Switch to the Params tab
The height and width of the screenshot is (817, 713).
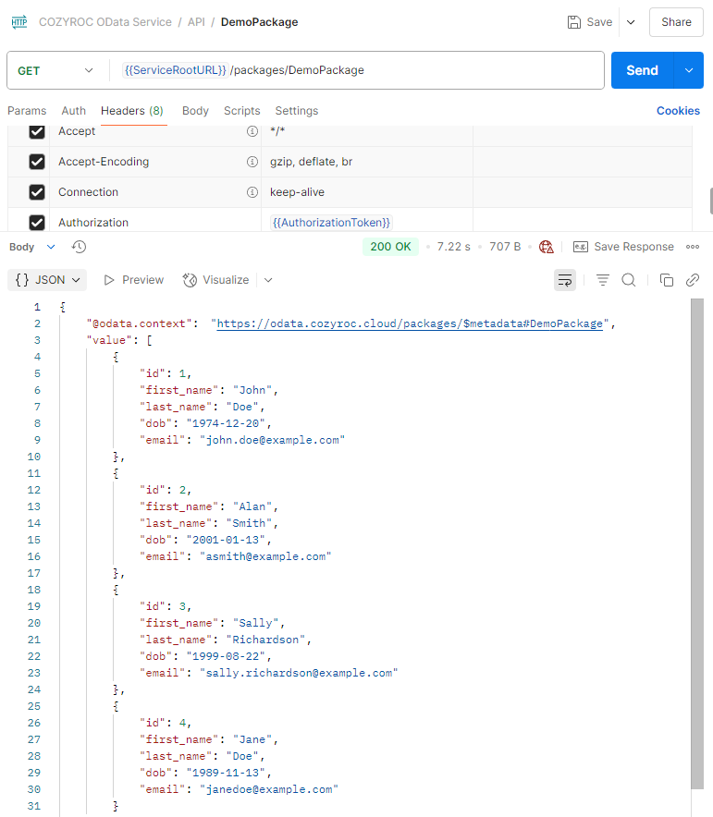point(27,111)
